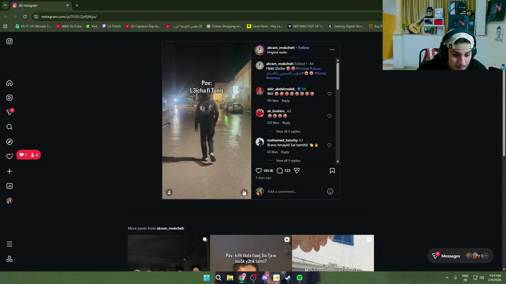Open the More hamburger menu
The height and width of the screenshot is (284, 506).
(9, 244)
